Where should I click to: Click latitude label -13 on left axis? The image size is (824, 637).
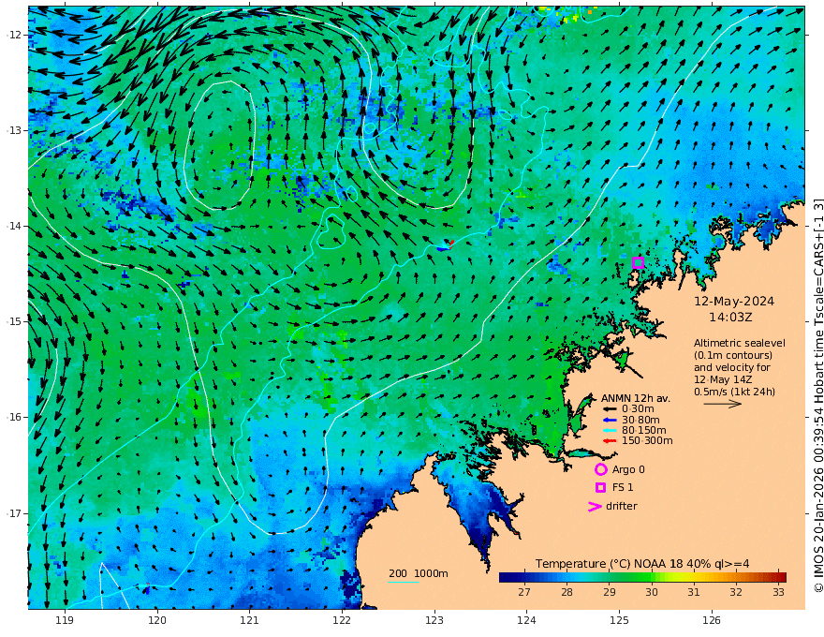click(14, 130)
